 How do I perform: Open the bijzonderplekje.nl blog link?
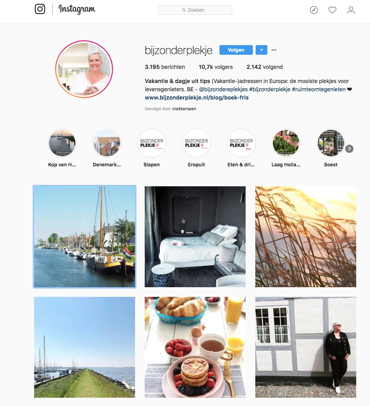point(197,97)
